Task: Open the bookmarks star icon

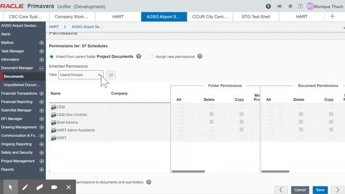Action: [x=290, y=6]
